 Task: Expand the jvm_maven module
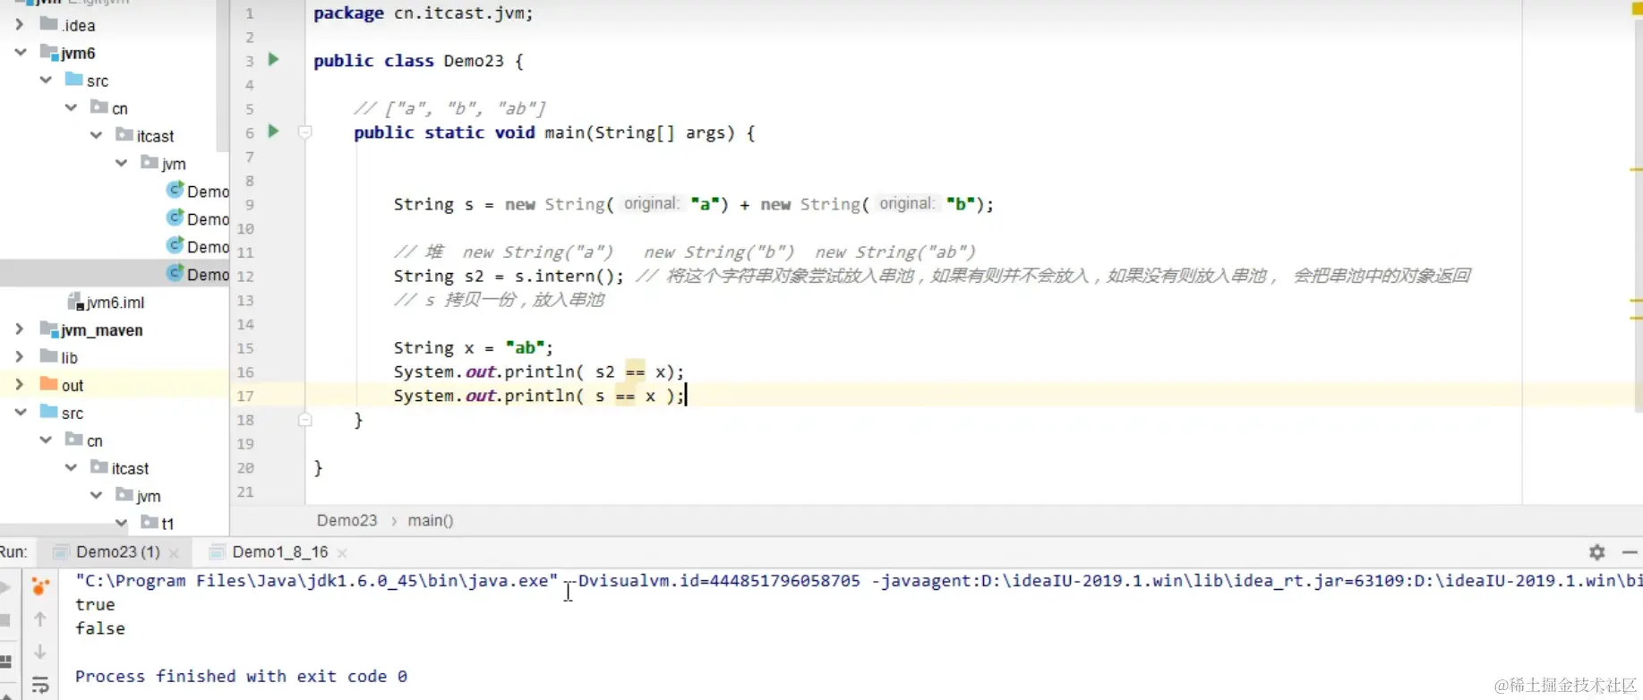pyautogui.click(x=20, y=329)
